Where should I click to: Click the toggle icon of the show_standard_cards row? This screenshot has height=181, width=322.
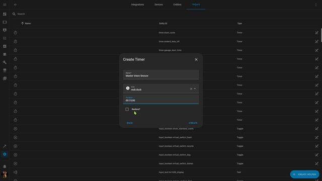16,129
